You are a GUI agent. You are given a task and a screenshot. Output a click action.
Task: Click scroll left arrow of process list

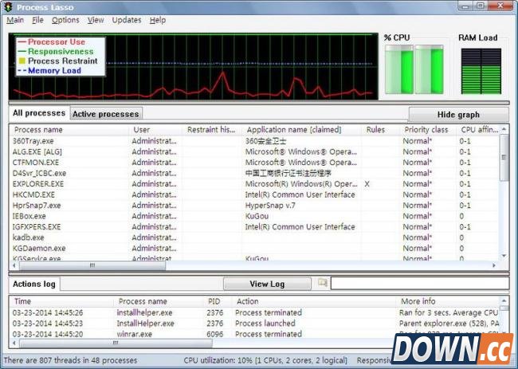coord(14,265)
